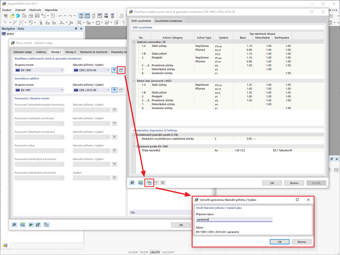
Task: Click save-as-default icon in Nový model dialog
Action: coord(38,225)
